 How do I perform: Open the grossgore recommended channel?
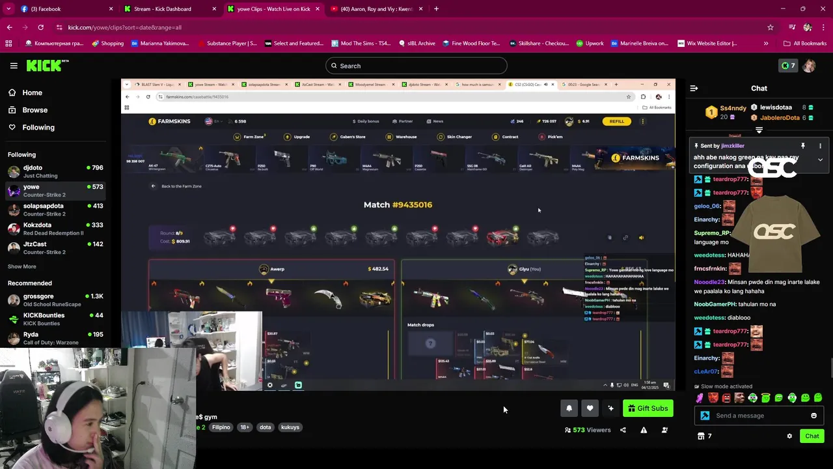(55, 300)
